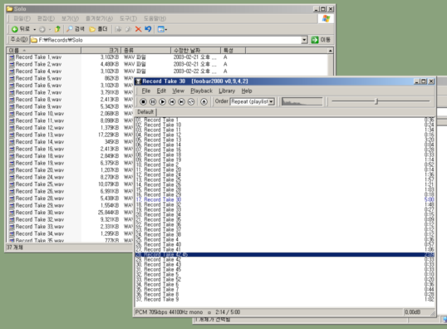Viewport: 447px width, 329px height.
Task: Select Record Take 25.wav in Explorer
Action: (40, 184)
